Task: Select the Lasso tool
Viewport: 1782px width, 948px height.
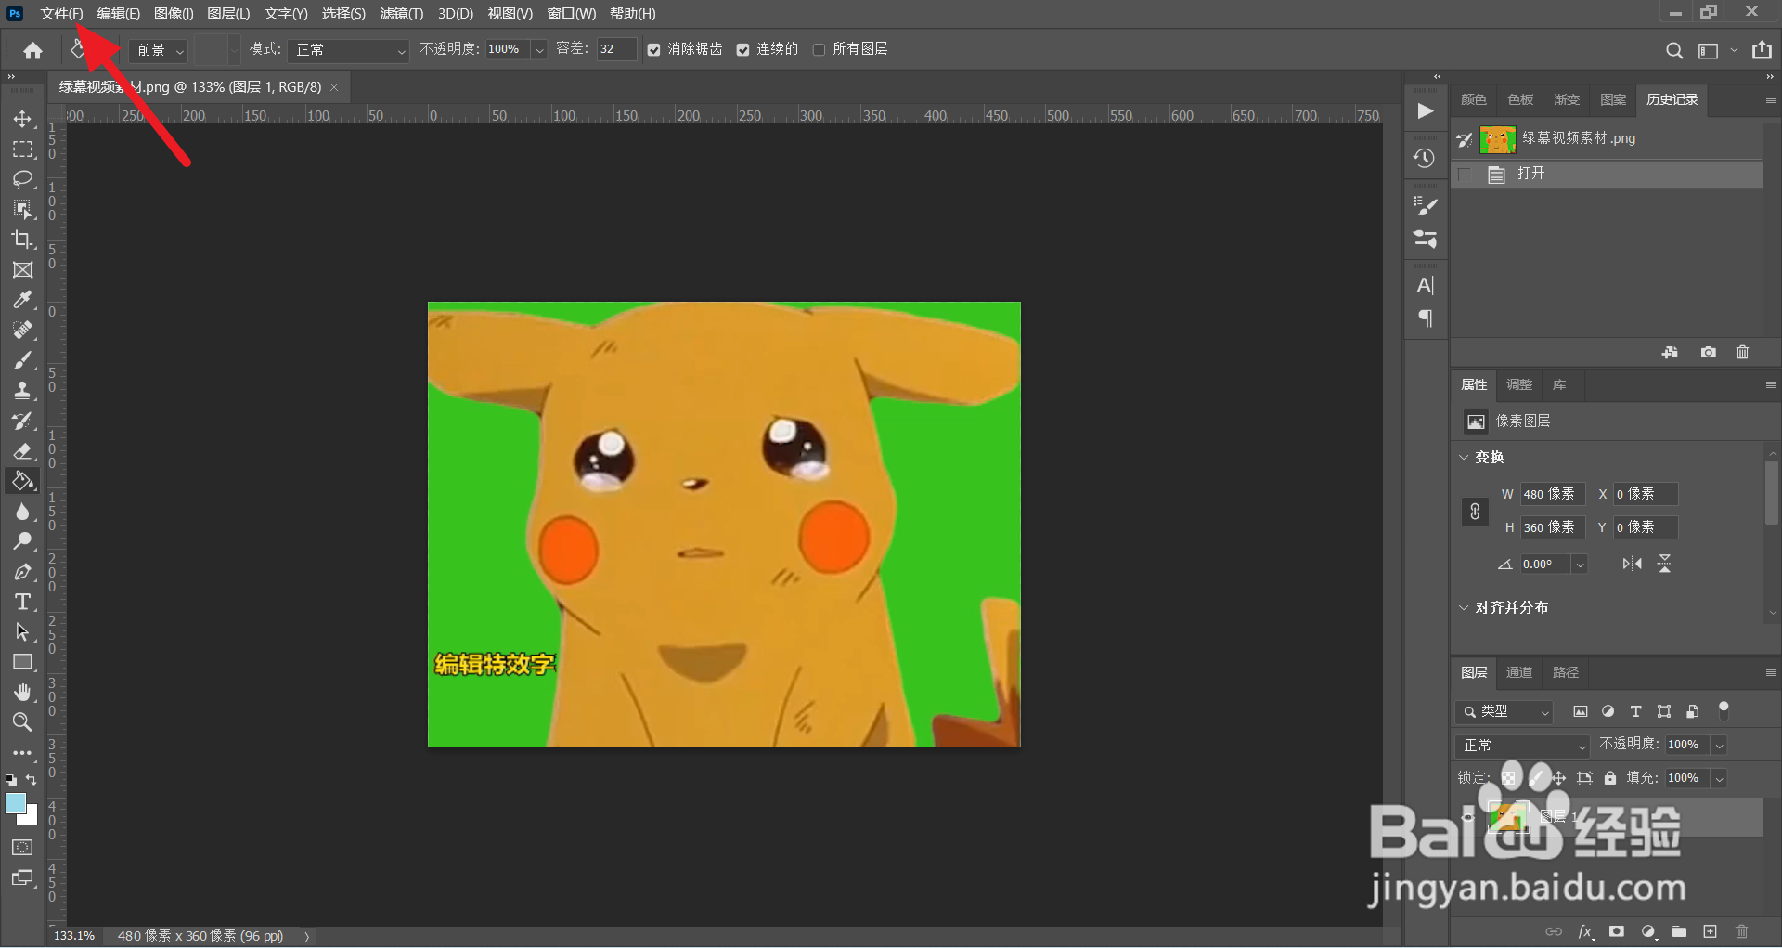Action: [22, 179]
